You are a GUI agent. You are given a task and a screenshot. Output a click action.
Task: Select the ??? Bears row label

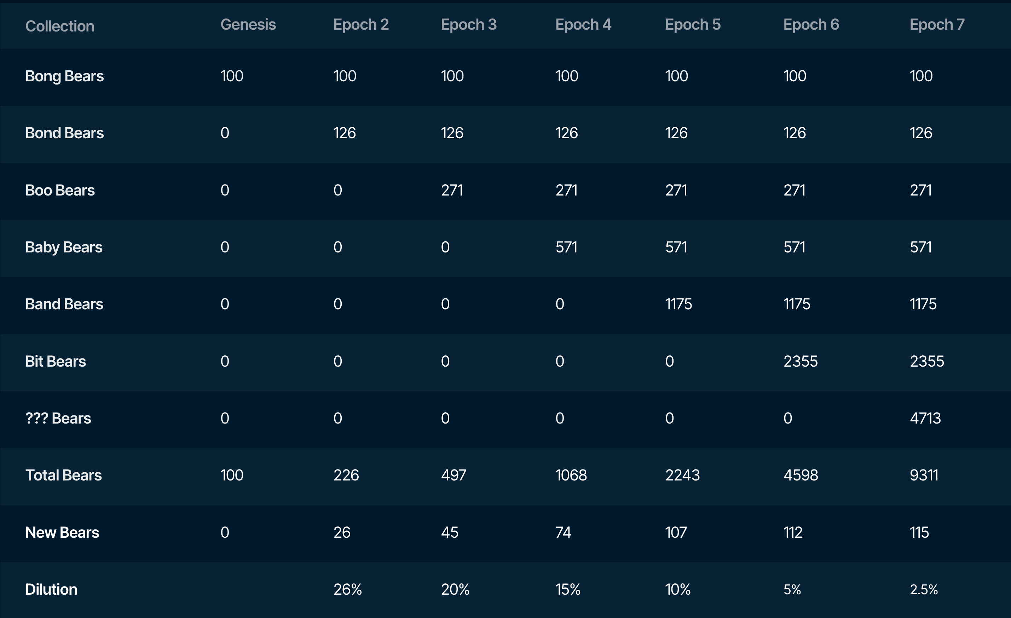click(x=58, y=418)
